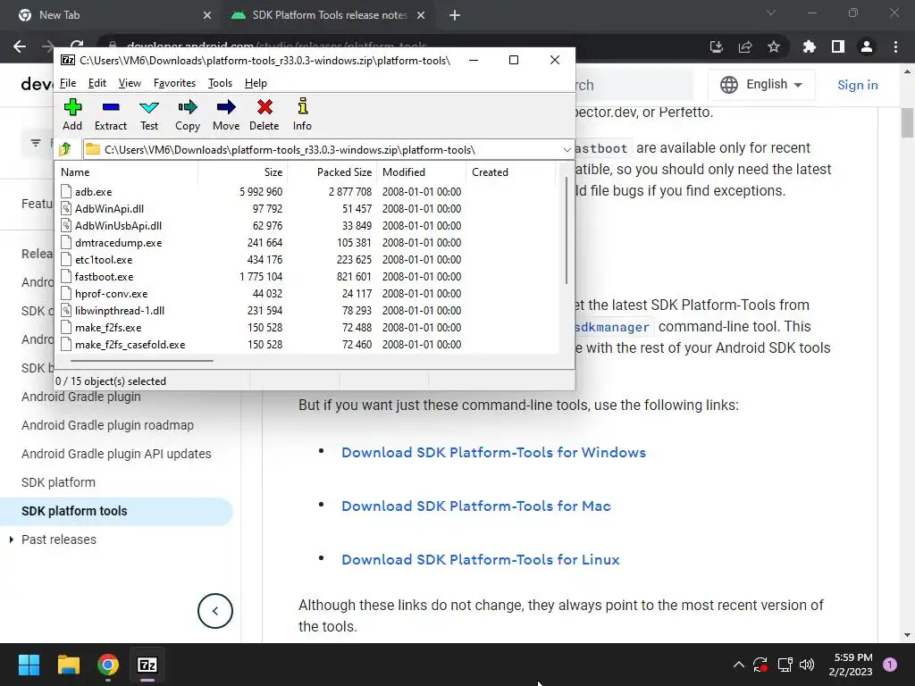Go up one folder level in 7-Zip
Viewport: 915px width, 686px height.
(64, 149)
